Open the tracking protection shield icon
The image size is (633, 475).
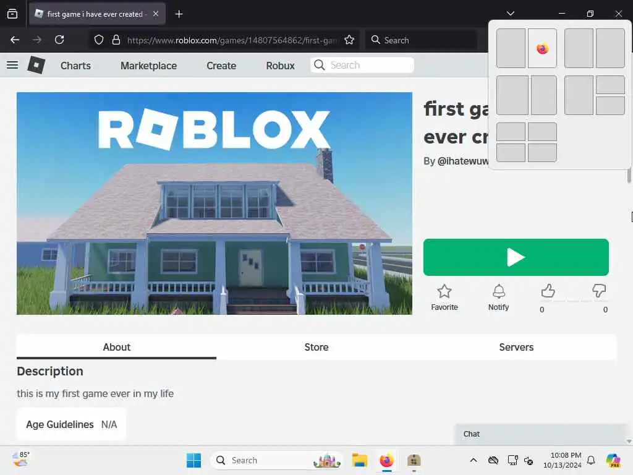(x=99, y=40)
